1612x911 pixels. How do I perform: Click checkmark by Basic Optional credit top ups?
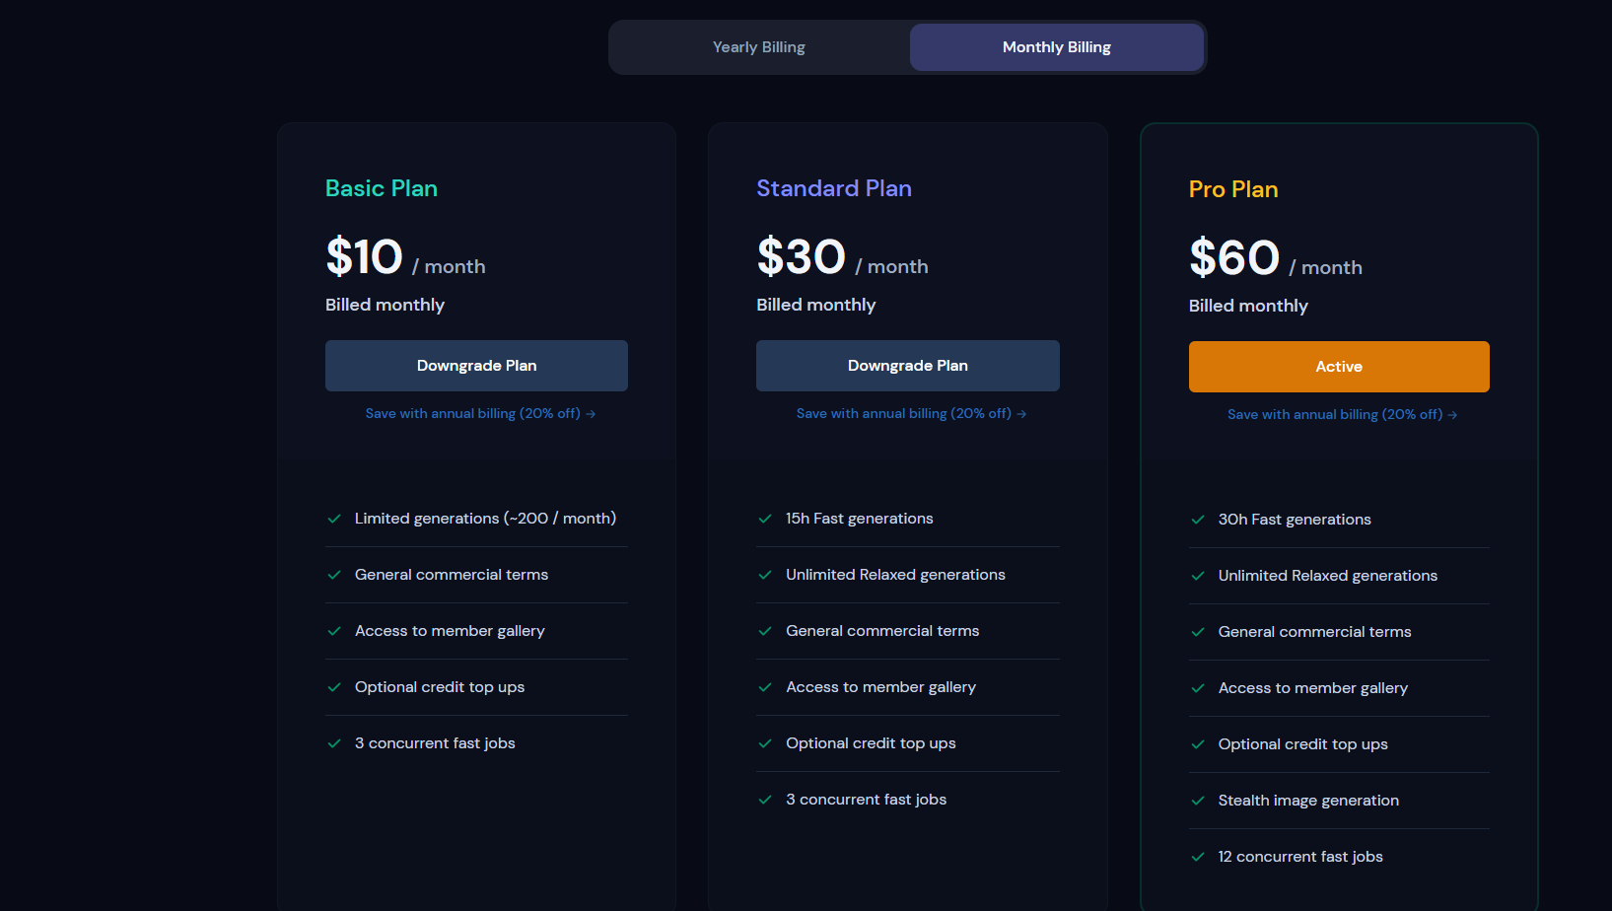pyautogui.click(x=334, y=687)
